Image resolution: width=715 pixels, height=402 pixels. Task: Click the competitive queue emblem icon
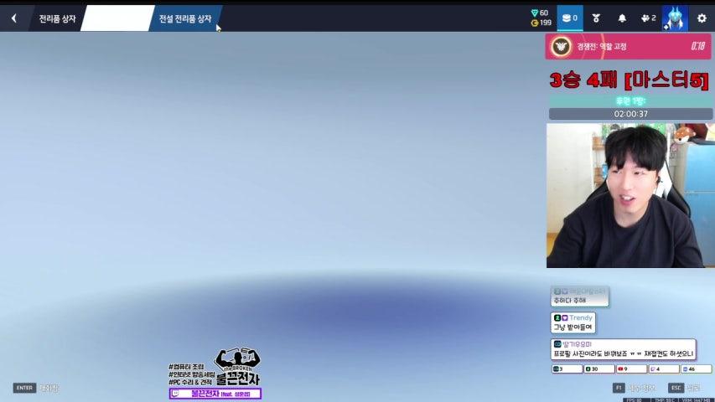coord(561,47)
